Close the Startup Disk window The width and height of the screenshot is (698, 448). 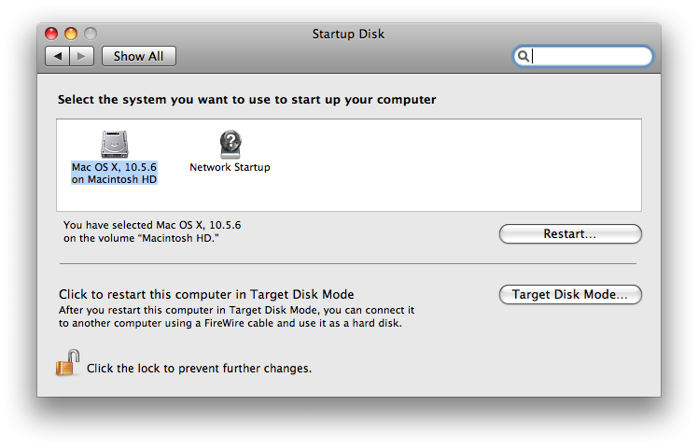52,35
